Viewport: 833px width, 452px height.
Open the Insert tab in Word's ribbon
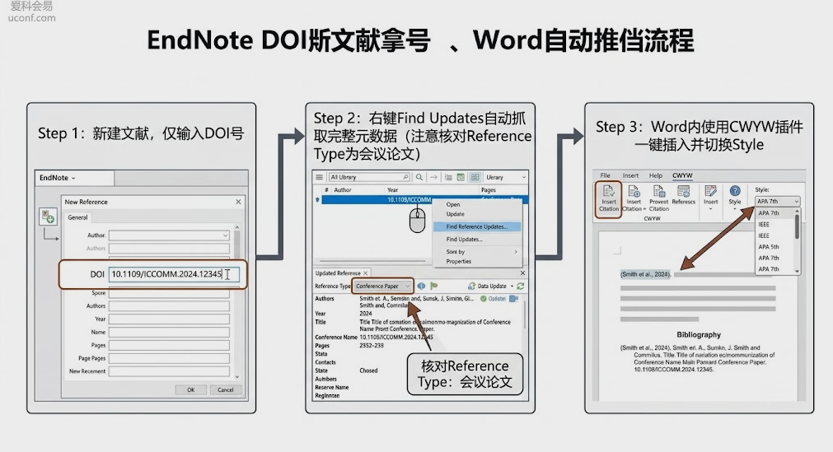pos(630,176)
